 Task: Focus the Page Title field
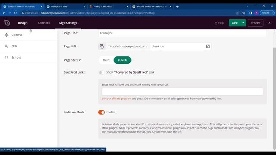click(x=182, y=33)
